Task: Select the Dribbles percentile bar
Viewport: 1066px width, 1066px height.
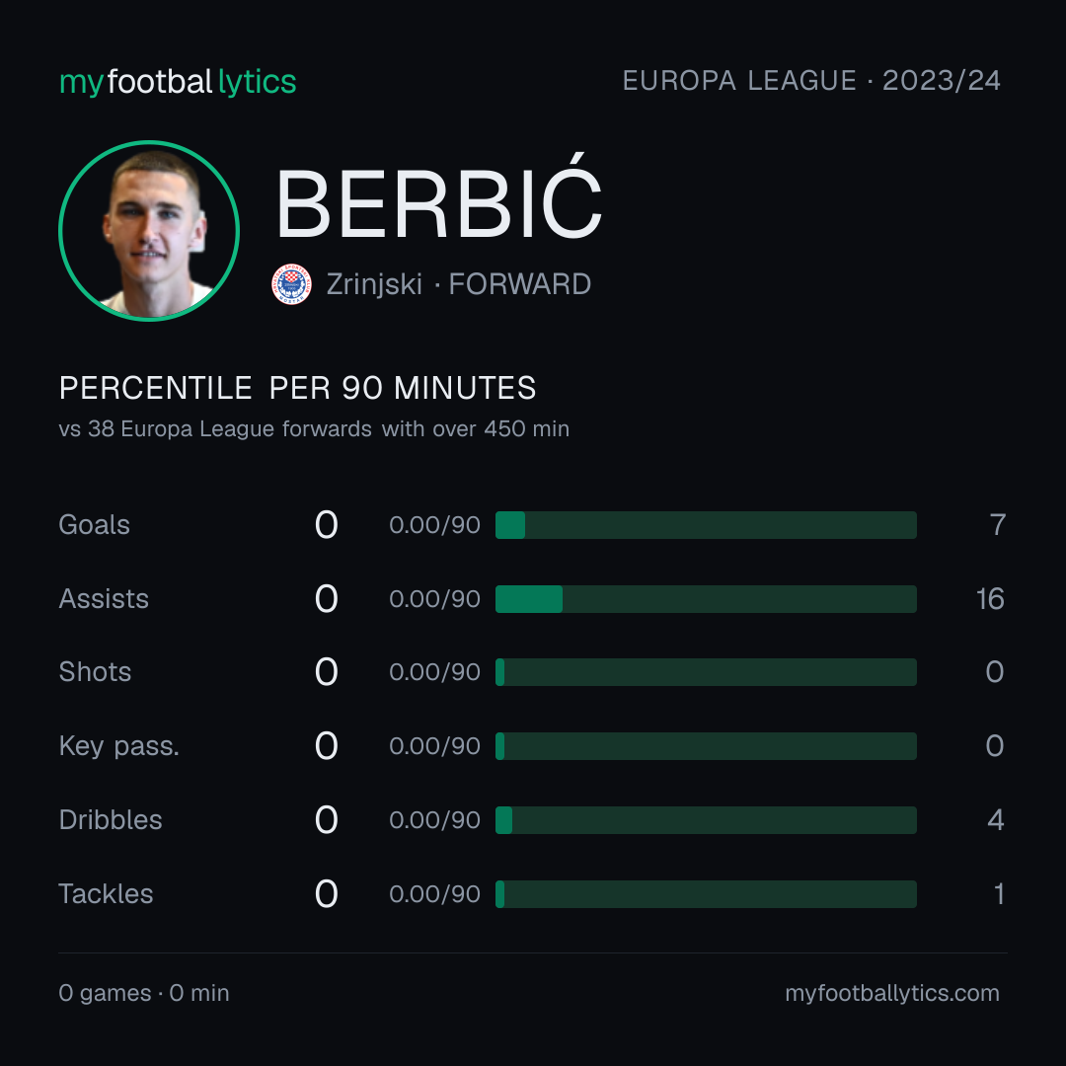Action: click(x=706, y=820)
